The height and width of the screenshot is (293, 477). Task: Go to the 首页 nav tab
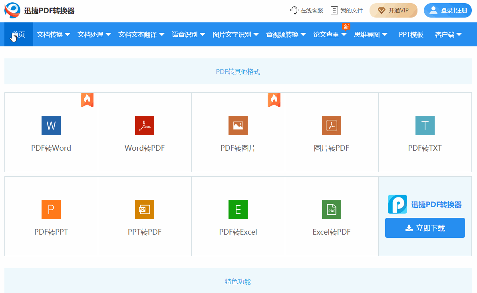pos(18,34)
